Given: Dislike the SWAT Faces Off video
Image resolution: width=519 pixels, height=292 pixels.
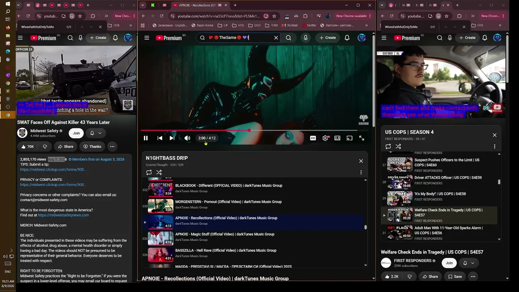Looking at the screenshot, I should tap(45, 146).
